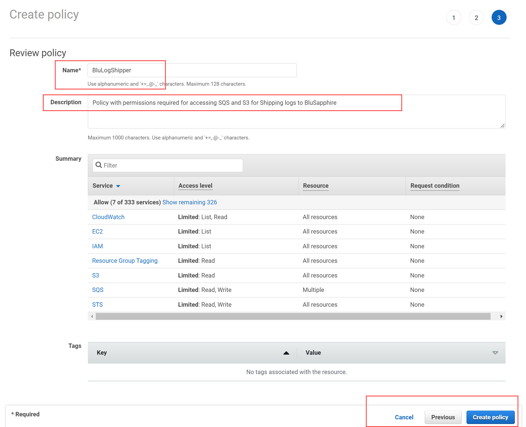Viewport: 526px width, 427px height.
Task: Open the STS service link
Action: click(x=97, y=304)
